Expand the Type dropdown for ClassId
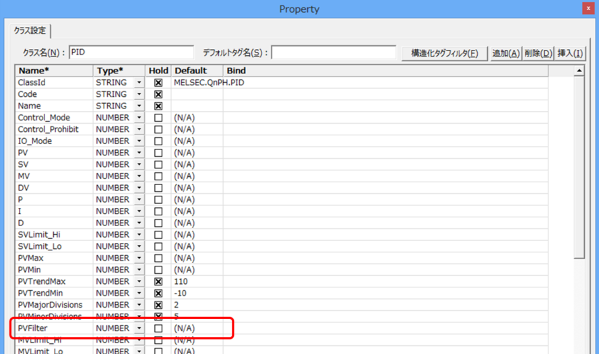Screen dimensions: 599x354 (139, 83)
